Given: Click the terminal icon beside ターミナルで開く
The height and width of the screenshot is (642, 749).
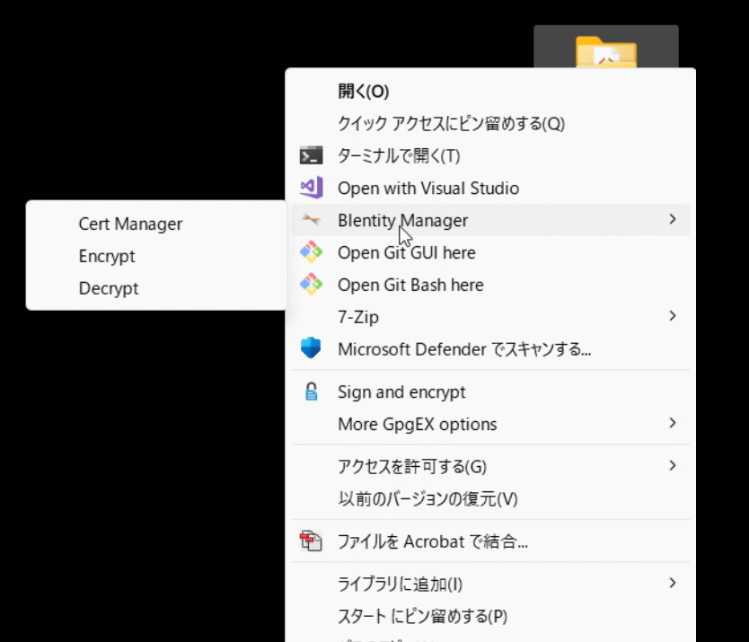Looking at the screenshot, I should [311, 155].
